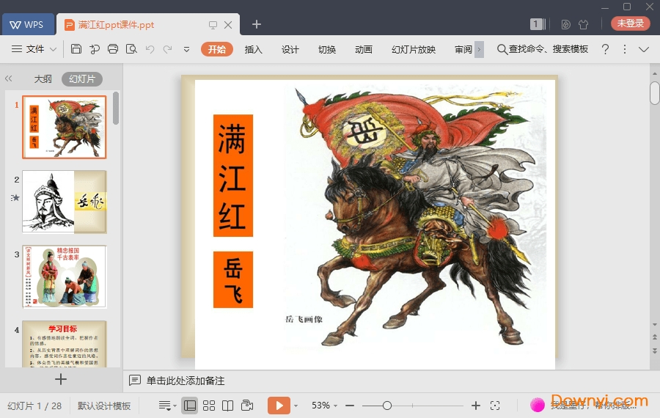Click the skin shirt icon in the title bar
The width and height of the screenshot is (660, 418).
tap(584, 24)
